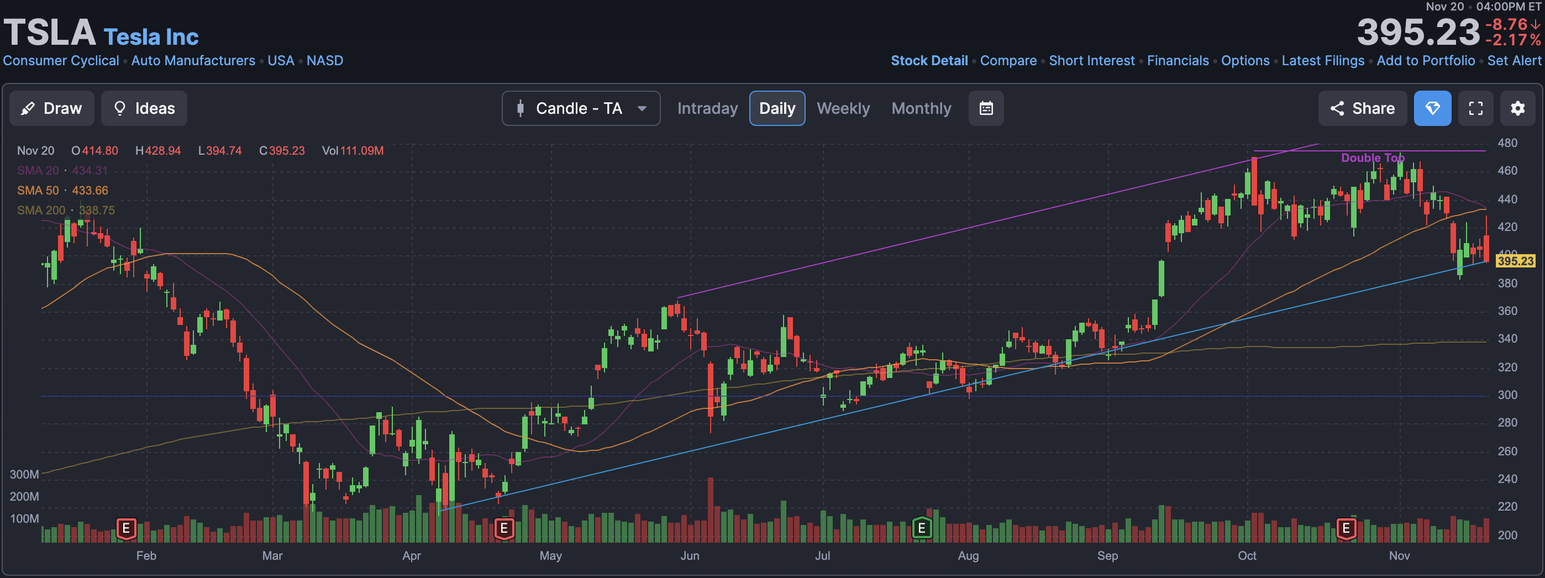The width and height of the screenshot is (1545, 578).
Task: Click the large 395.23 last price
Action: [1418, 32]
